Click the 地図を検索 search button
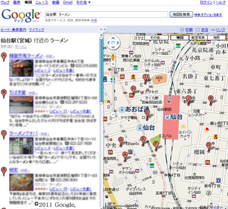The width and height of the screenshot is (228, 209). click(x=181, y=14)
